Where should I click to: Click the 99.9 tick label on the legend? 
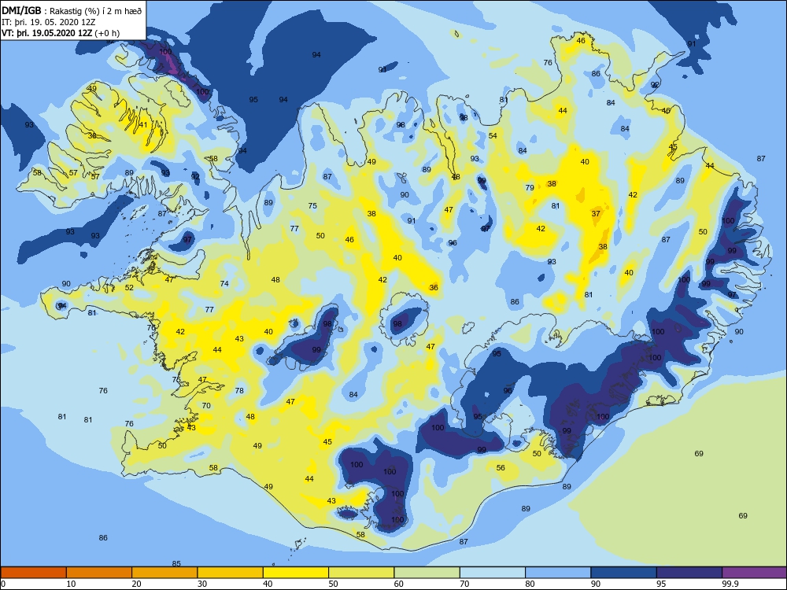coord(730,584)
